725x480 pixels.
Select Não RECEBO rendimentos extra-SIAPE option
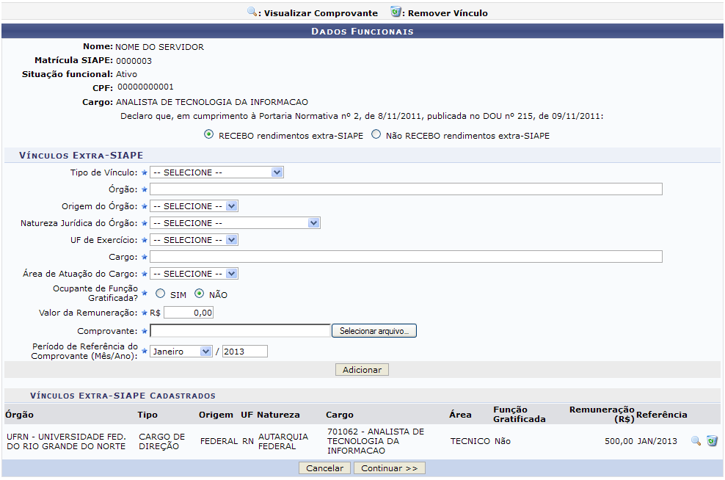click(x=376, y=135)
